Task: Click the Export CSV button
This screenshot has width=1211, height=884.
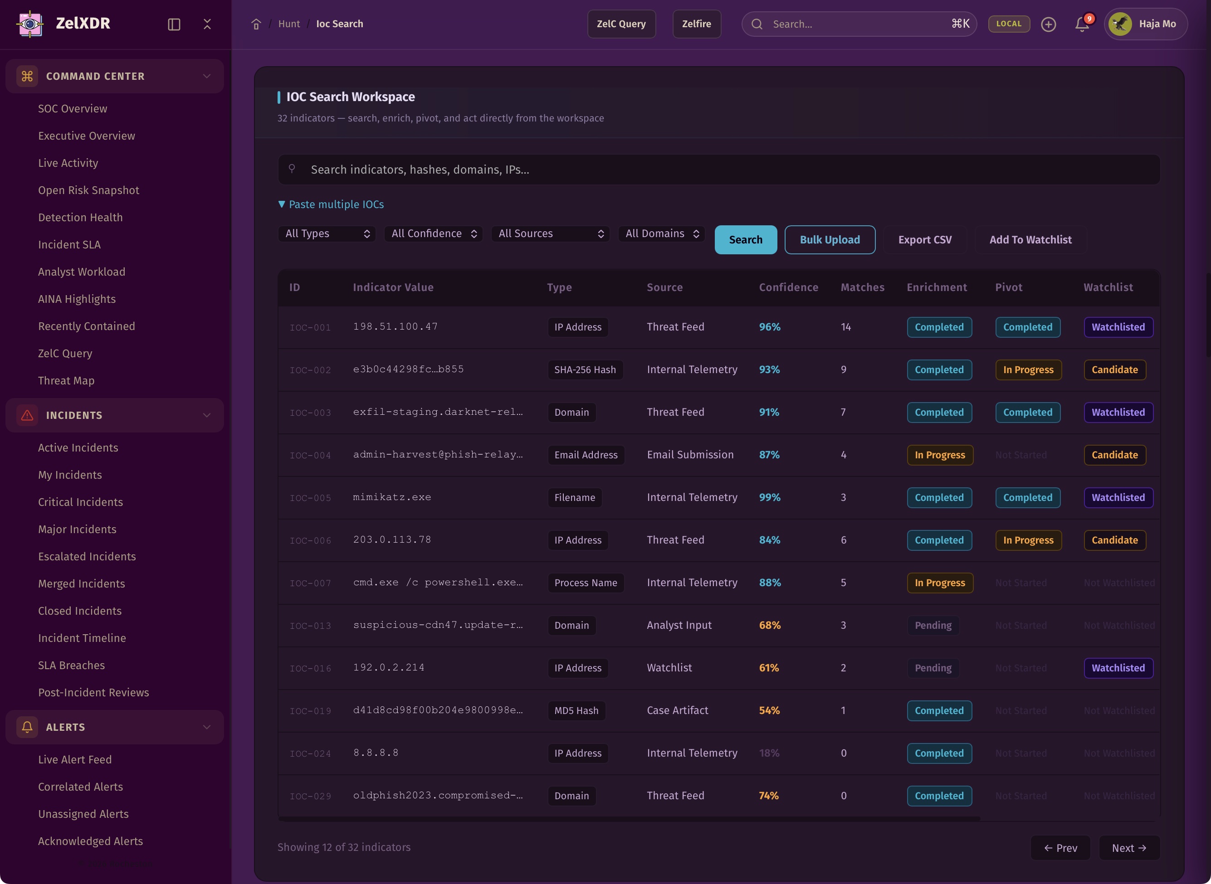Action: click(x=925, y=240)
